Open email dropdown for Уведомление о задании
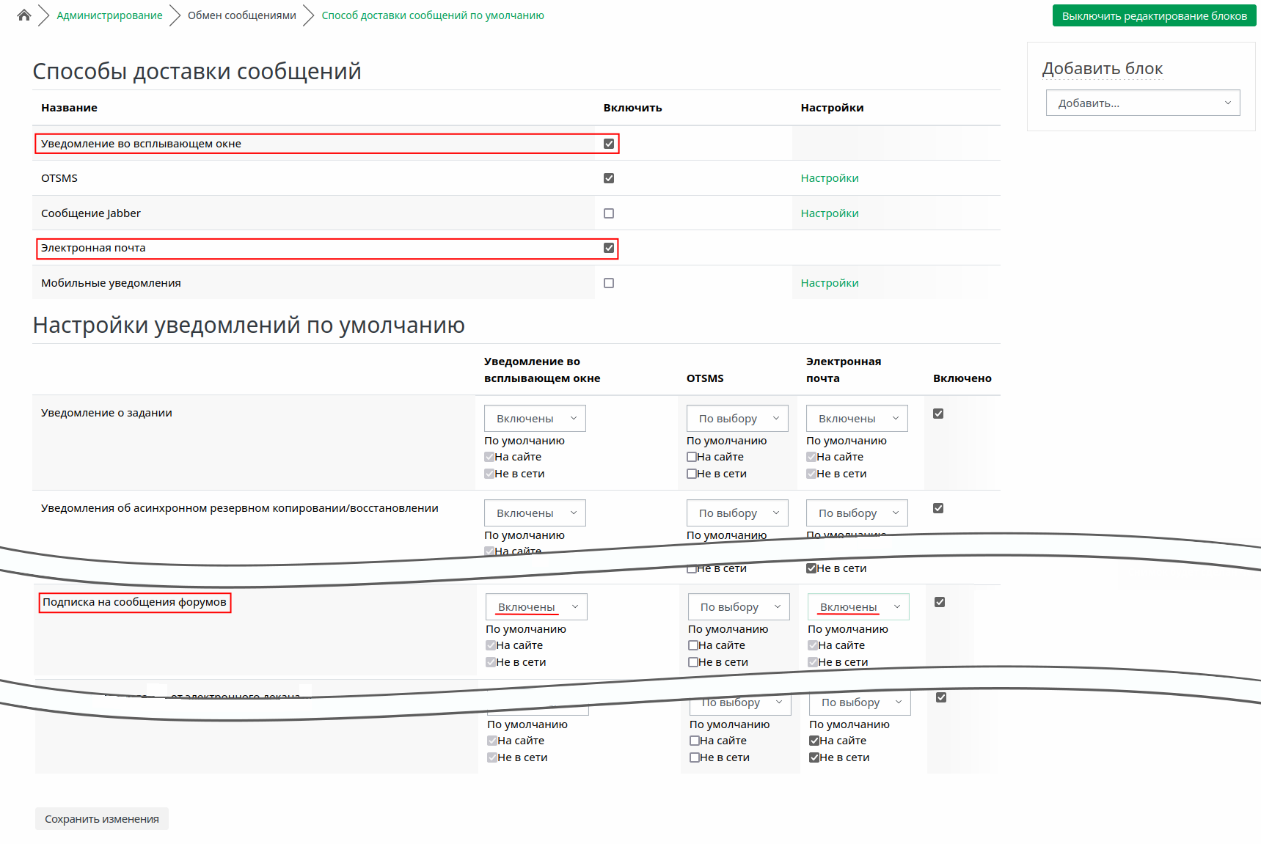The width and height of the screenshot is (1261, 844). pyautogui.click(x=857, y=418)
